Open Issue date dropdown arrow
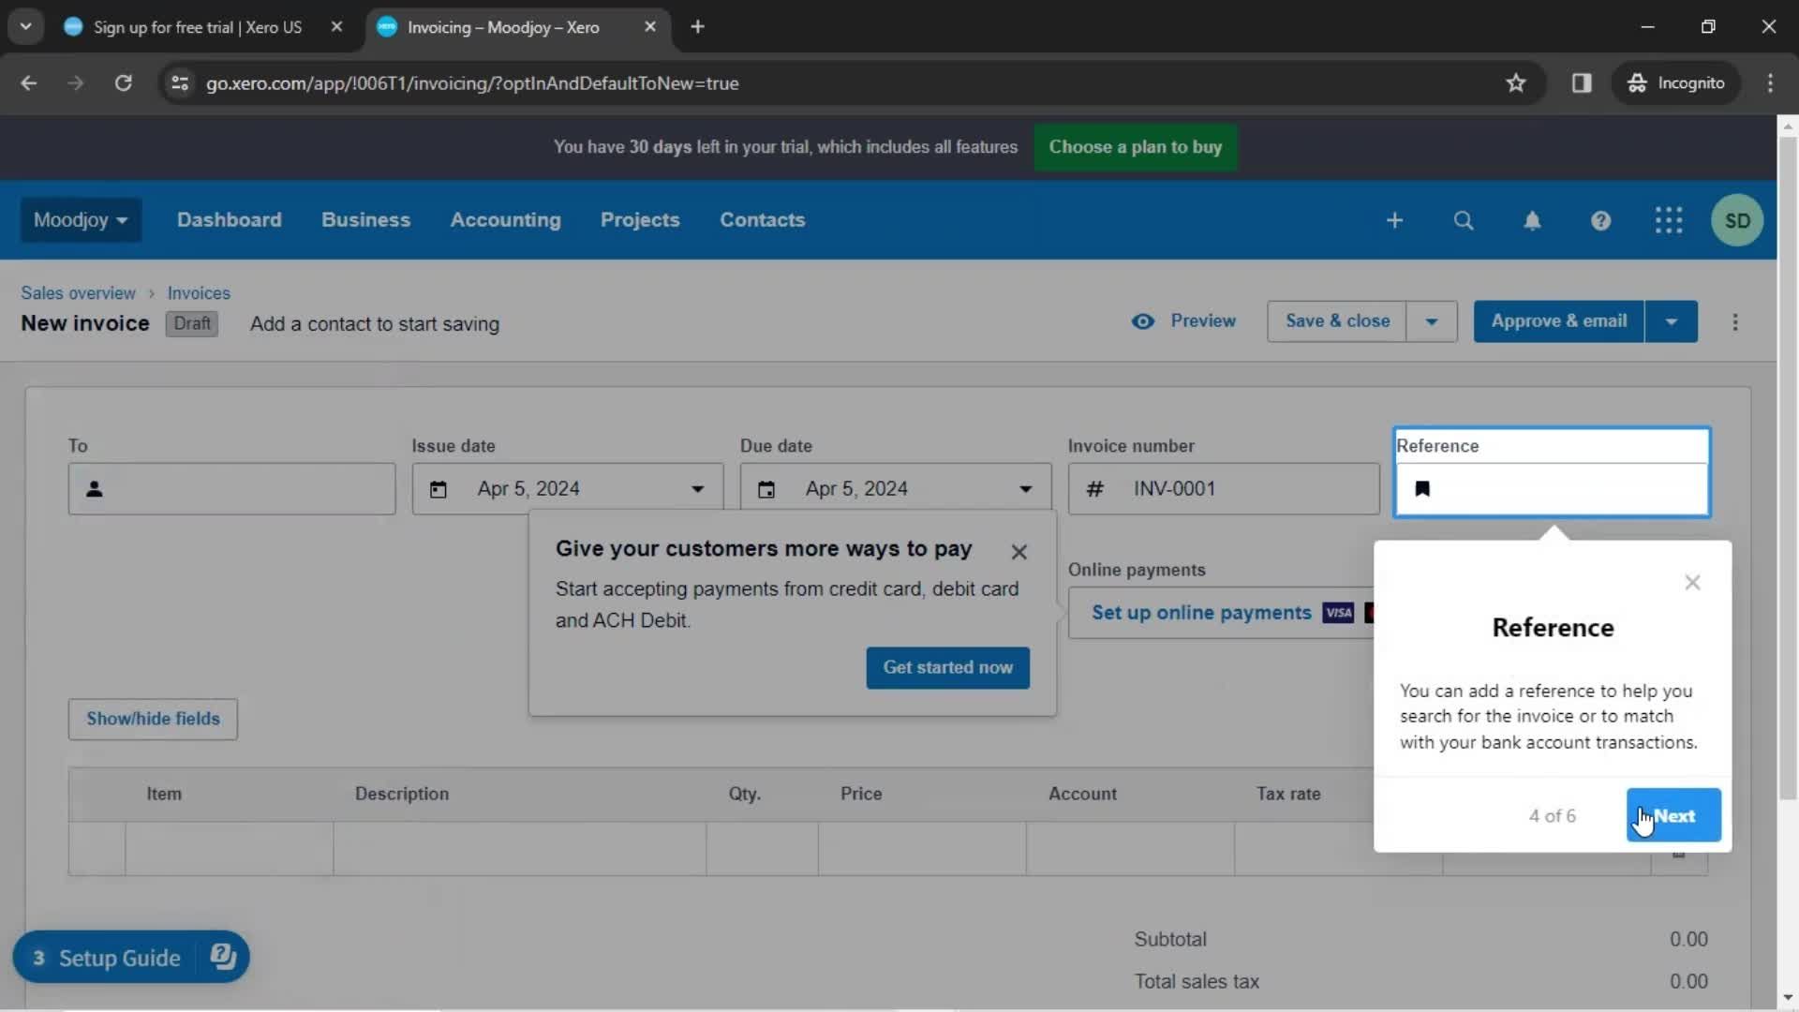Image resolution: width=1799 pixels, height=1012 pixels. 697,489
